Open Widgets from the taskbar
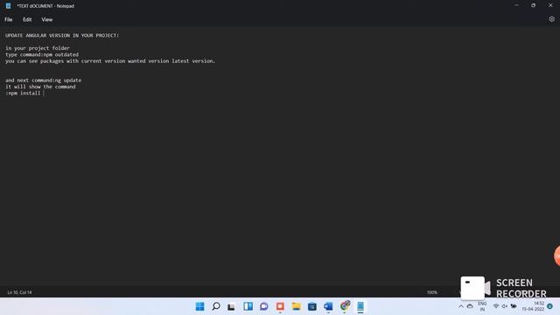 248,306
